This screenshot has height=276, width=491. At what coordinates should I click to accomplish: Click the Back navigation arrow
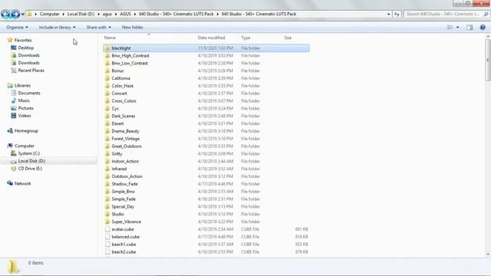click(5, 14)
